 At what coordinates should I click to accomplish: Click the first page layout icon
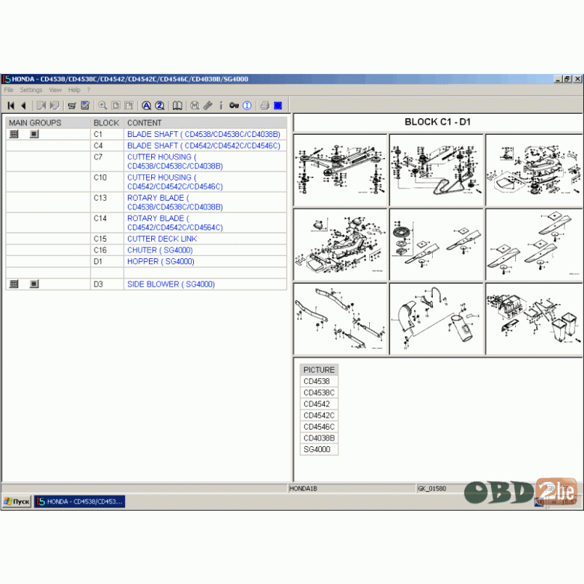click(116, 106)
